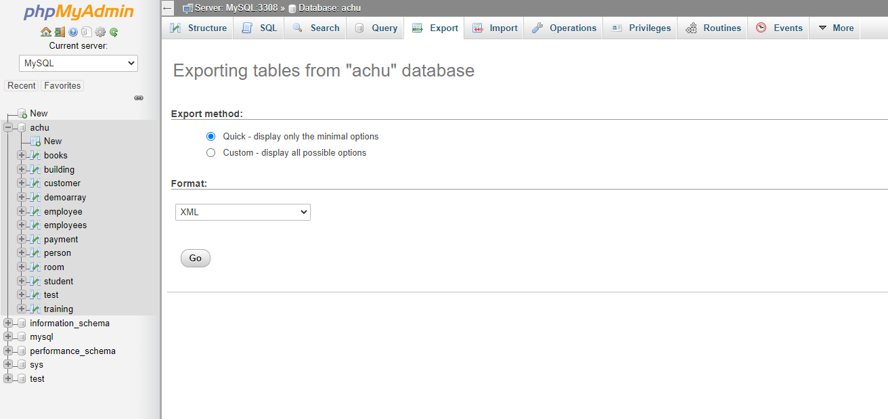Open the export Format dropdown
Image resolution: width=888 pixels, height=419 pixels.
click(x=242, y=212)
